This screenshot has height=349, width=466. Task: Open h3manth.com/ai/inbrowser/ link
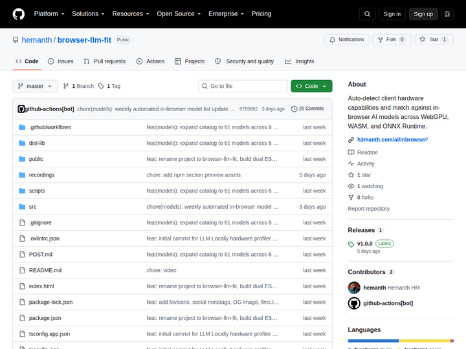392,140
